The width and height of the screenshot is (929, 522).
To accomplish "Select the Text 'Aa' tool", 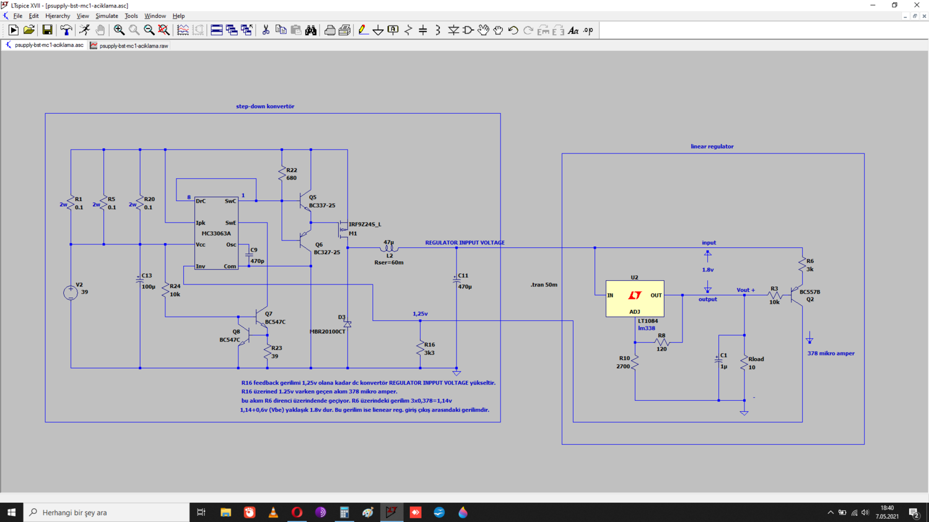I will (x=574, y=30).
